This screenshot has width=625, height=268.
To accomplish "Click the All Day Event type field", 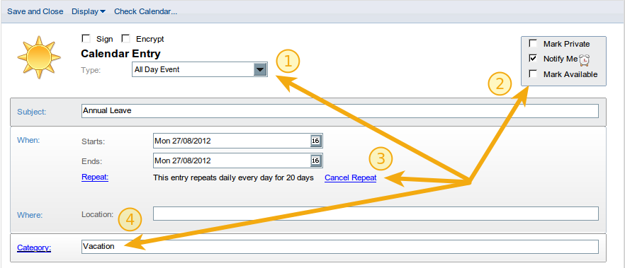I will 200,69.
